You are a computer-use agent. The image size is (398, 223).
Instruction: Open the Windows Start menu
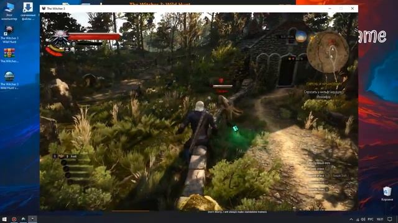[4, 219]
